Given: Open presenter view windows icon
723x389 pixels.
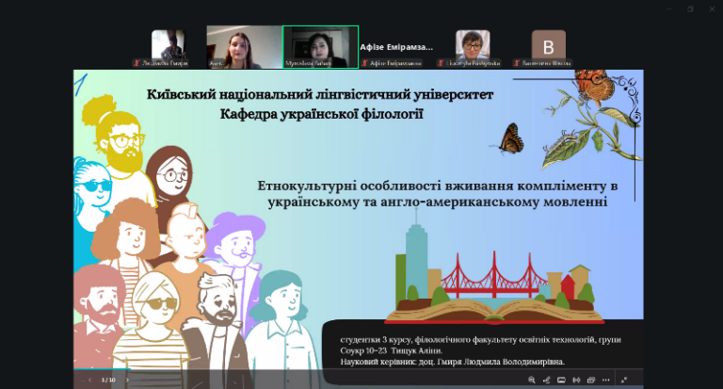Looking at the screenshot, I should pos(590,380).
